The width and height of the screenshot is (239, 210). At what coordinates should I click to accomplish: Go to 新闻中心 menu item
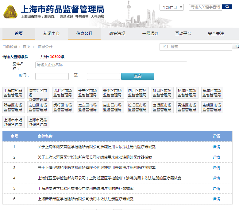click(52, 34)
